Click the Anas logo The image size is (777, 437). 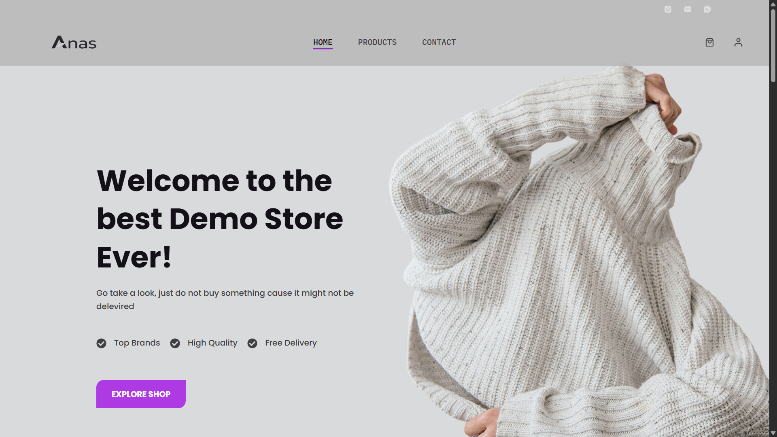pos(74,42)
